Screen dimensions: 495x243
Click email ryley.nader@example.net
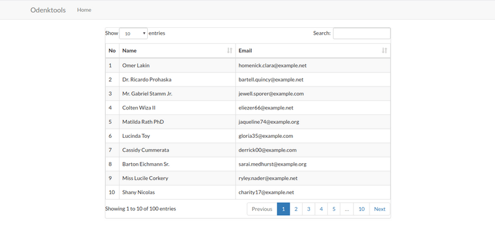tap(268, 178)
